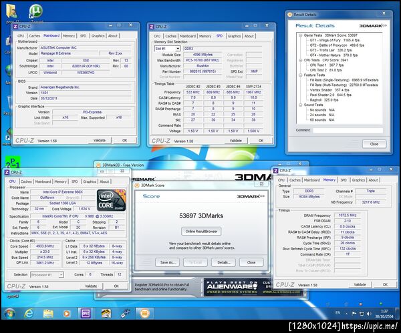Click the Alienware banner advertisement
The width and height of the screenshot is (401, 333).
pyautogui.click(x=253, y=288)
